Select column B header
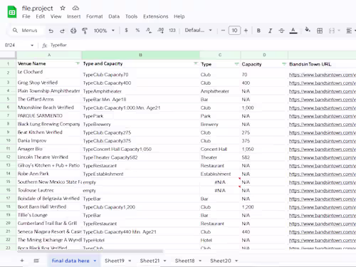This screenshot has width=356, height=267. pyautogui.click(x=141, y=55)
